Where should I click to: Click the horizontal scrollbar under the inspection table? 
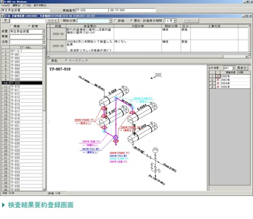tap(148, 56)
